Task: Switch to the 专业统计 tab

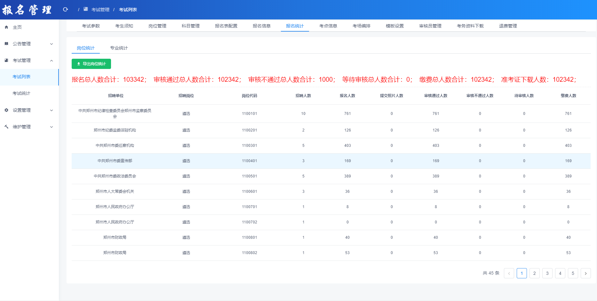Action: [119, 48]
